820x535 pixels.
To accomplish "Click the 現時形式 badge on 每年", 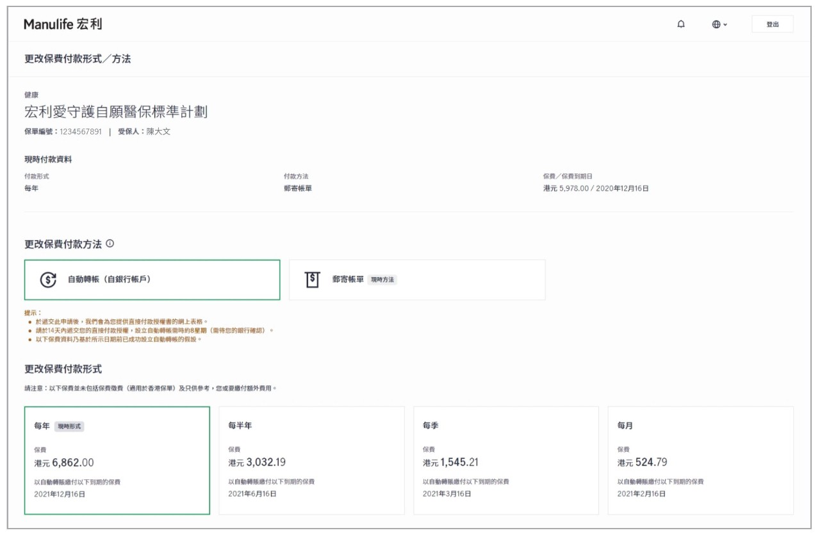I will 69,426.
